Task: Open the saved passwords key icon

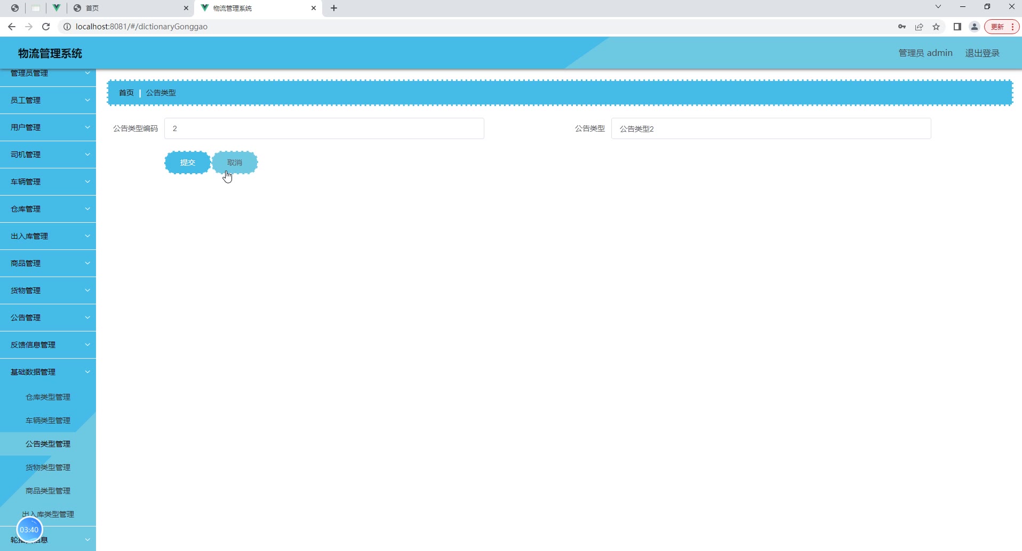Action: [902, 27]
